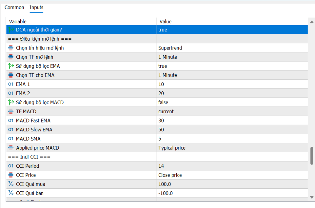315x208 pixels.
Task: Click the EMA 2 value field showing 20
Action: click(161, 94)
